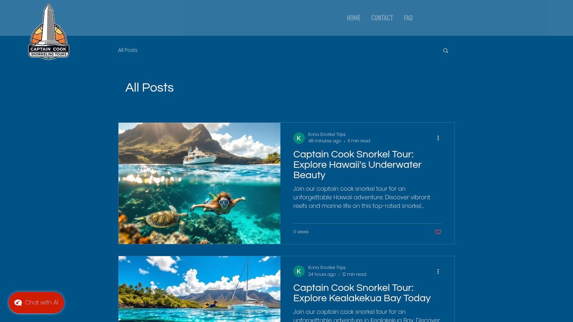Open the CONTACT menu item
This screenshot has height=322, width=573.
point(382,18)
